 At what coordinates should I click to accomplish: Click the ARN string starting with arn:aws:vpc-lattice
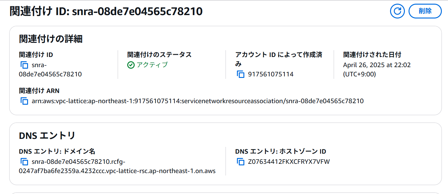click(198, 101)
